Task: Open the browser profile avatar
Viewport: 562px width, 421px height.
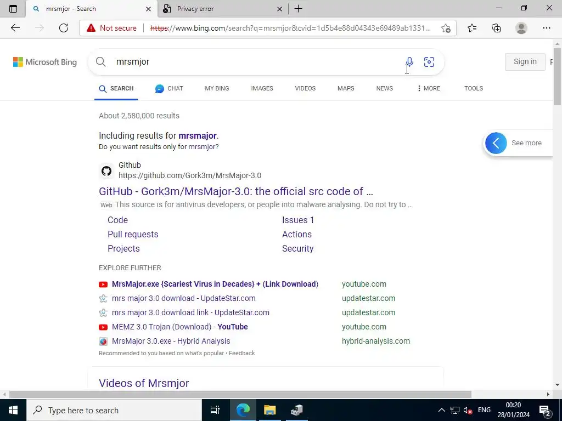Action: coord(521,28)
